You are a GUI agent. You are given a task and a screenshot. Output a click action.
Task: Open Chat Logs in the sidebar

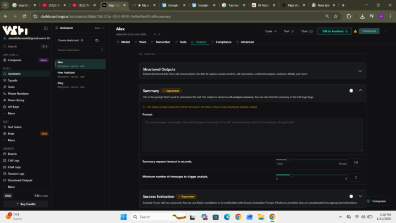[x=14, y=167]
